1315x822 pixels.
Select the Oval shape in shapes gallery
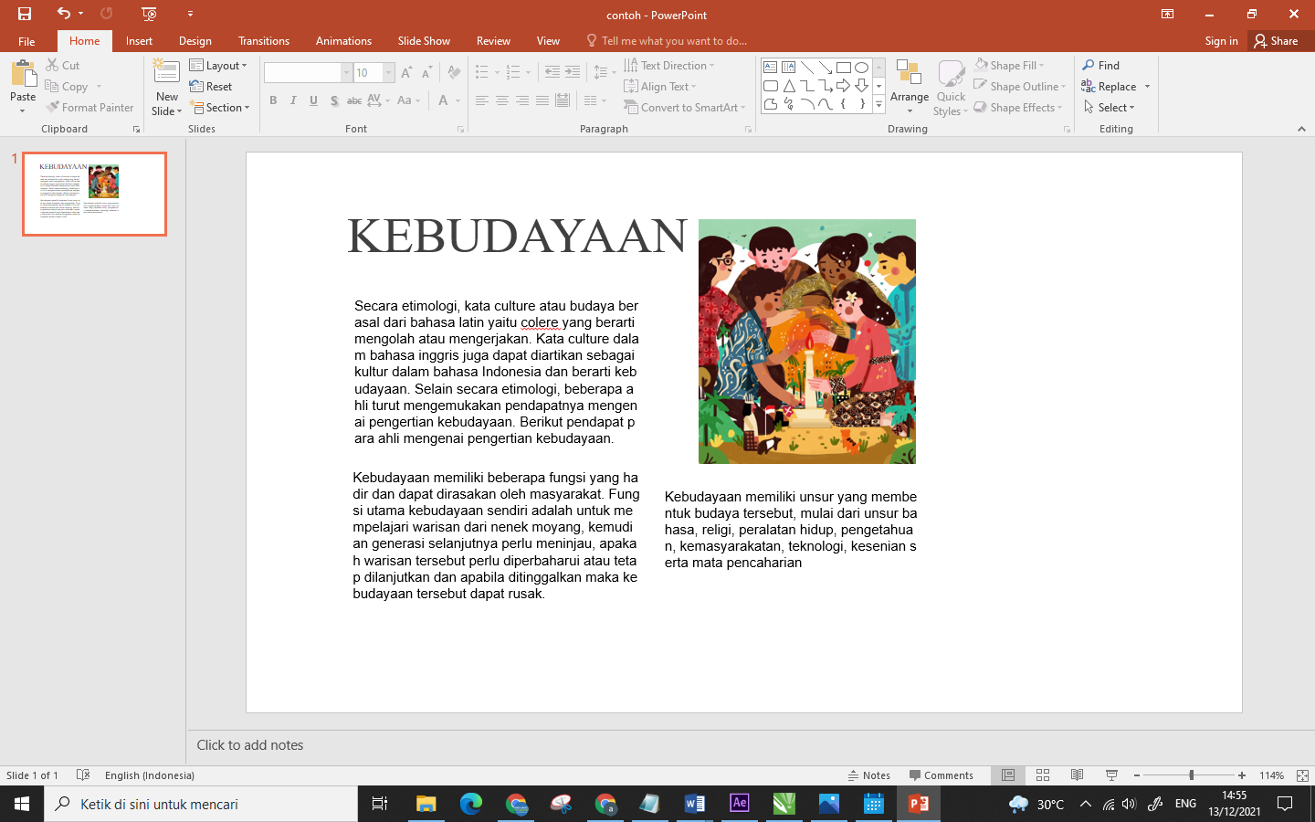click(x=861, y=68)
